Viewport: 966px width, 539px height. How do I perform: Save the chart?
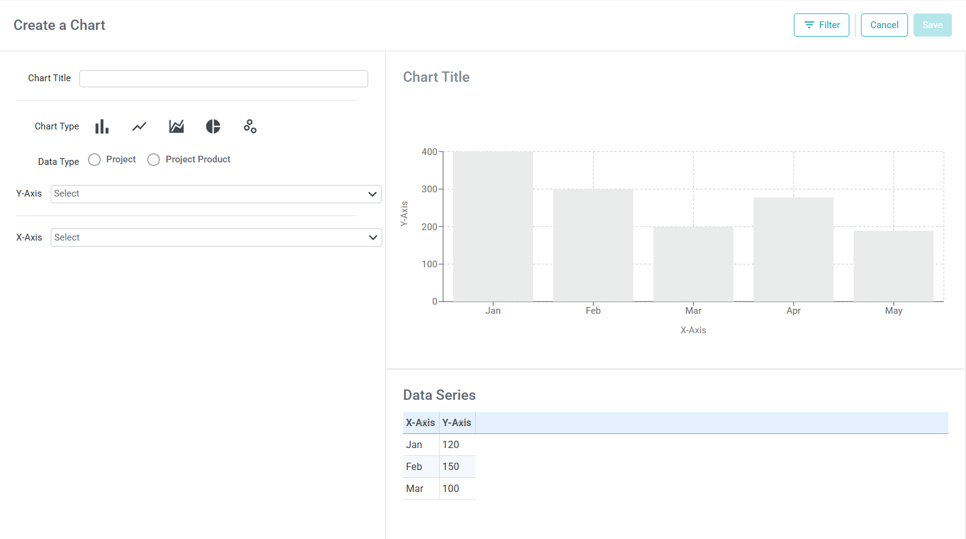(932, 25)
